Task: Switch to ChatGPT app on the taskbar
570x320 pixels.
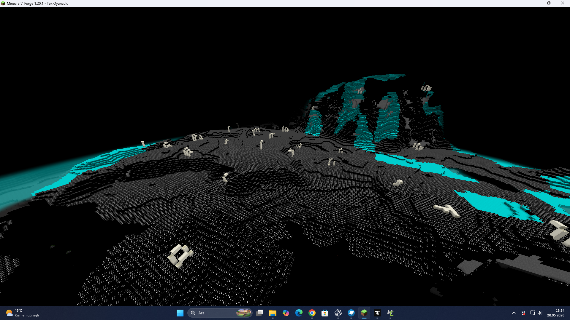Action: [x=338, y=313]
